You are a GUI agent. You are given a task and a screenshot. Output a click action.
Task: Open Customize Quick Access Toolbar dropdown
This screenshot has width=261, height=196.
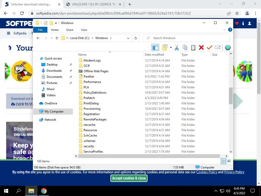56,23
